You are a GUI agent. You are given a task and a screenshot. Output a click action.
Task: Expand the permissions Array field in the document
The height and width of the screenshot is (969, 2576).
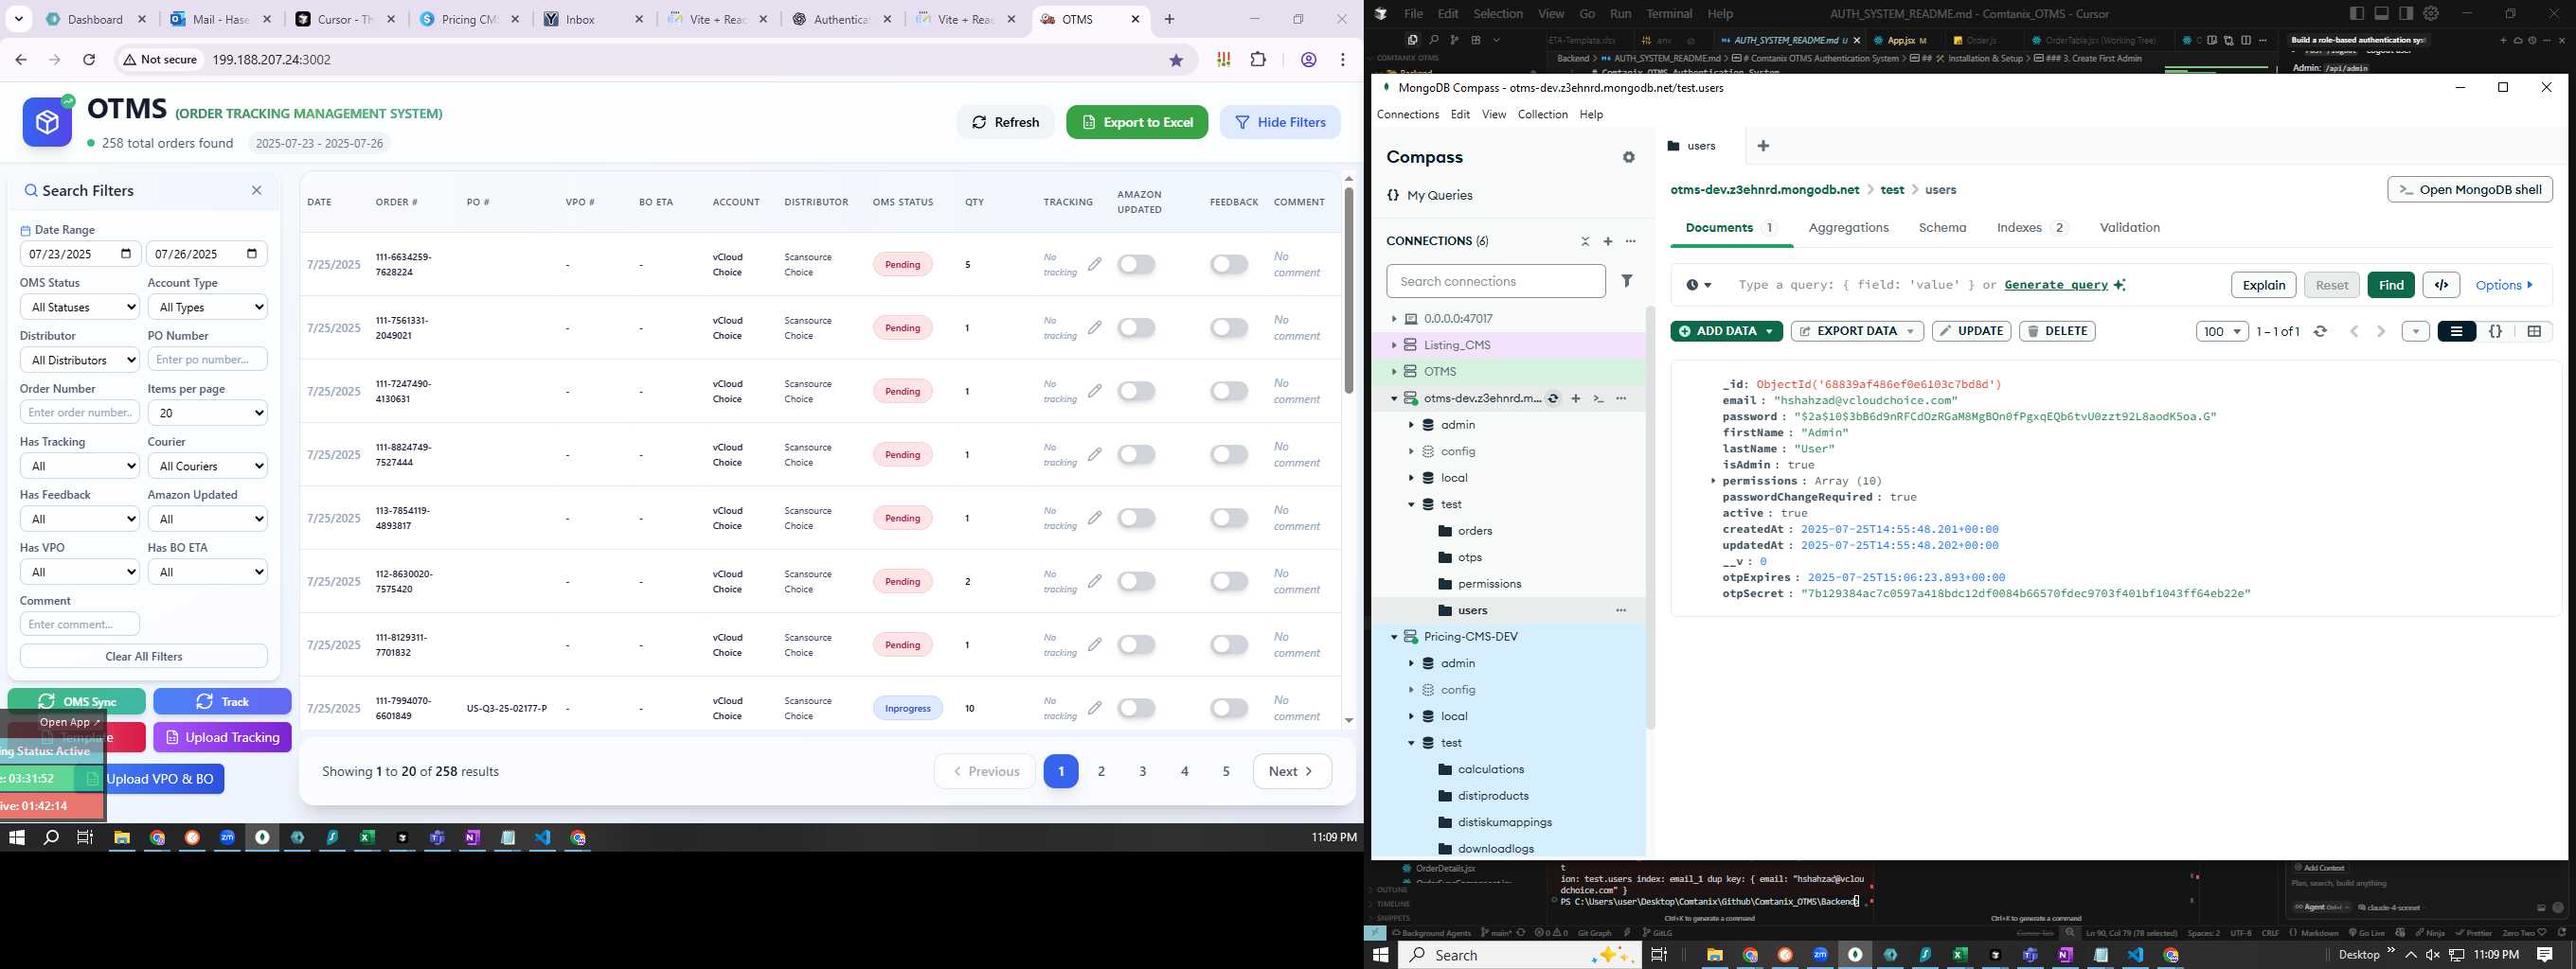[1713, 482]
